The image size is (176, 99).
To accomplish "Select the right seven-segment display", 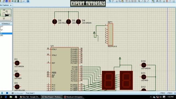I will pyautogui.click(x=126, y=80).
